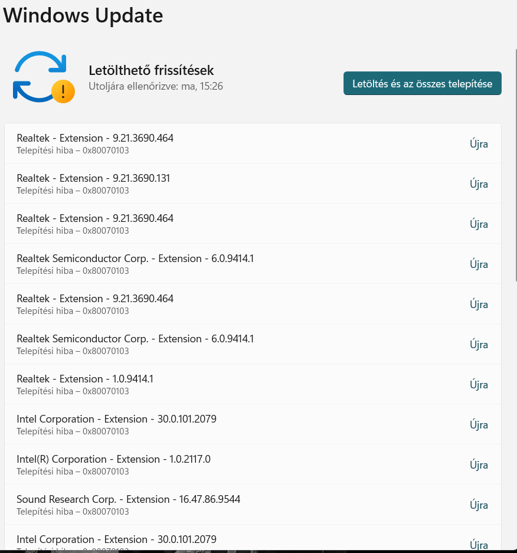Retry second Realtek Semiconductor Corp. 6.0.9414.1 update
The height and width of the screenshot is (553, 517).
pyautogui.click(x=479, y=345)
